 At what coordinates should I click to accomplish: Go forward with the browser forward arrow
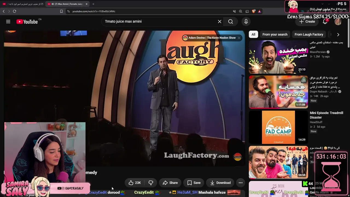coord(9,11)
